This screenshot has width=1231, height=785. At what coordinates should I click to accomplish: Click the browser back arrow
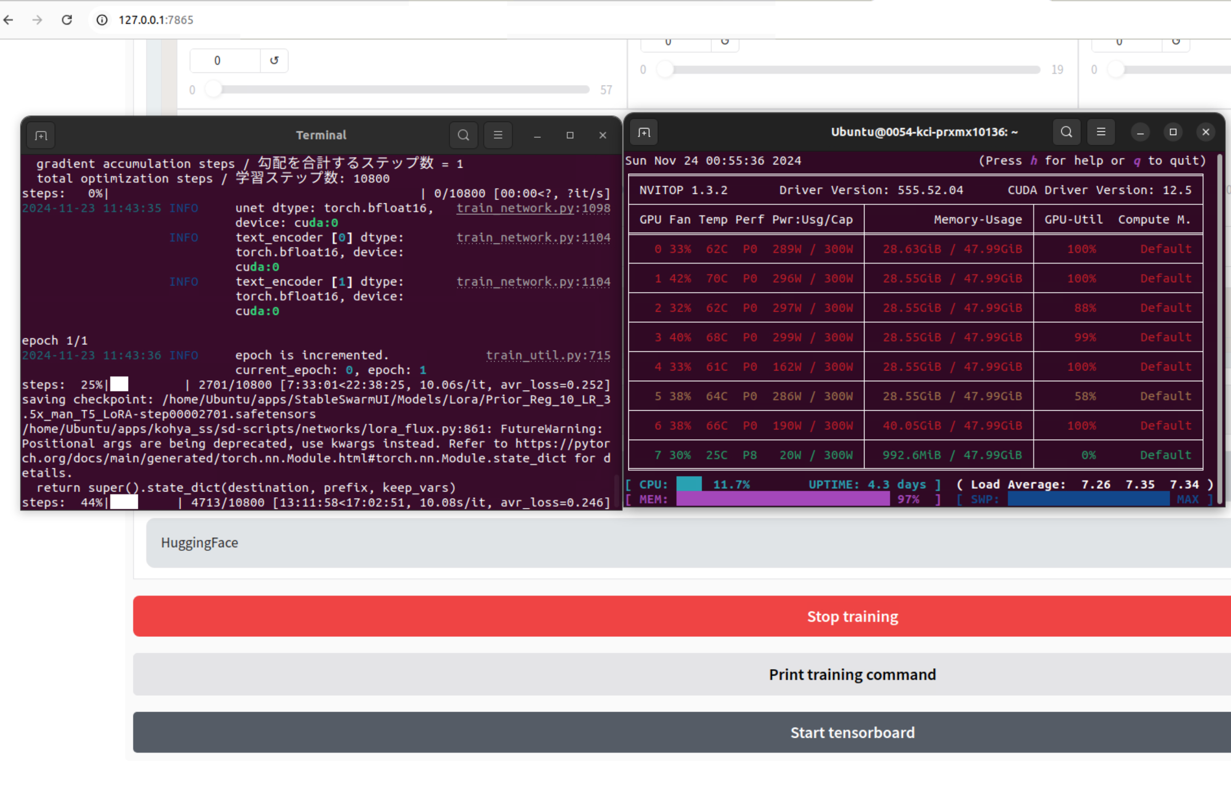[x=9, y=20]
